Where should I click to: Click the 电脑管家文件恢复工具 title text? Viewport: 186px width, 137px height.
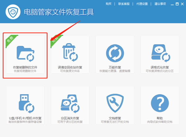[x=59, y=12]
